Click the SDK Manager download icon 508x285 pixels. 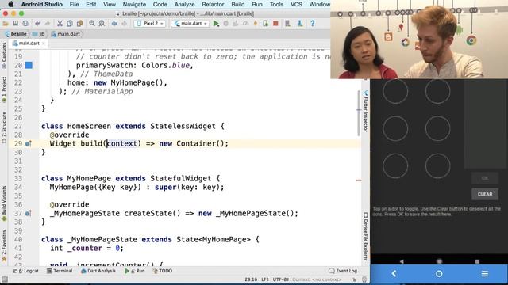point(300,24)
